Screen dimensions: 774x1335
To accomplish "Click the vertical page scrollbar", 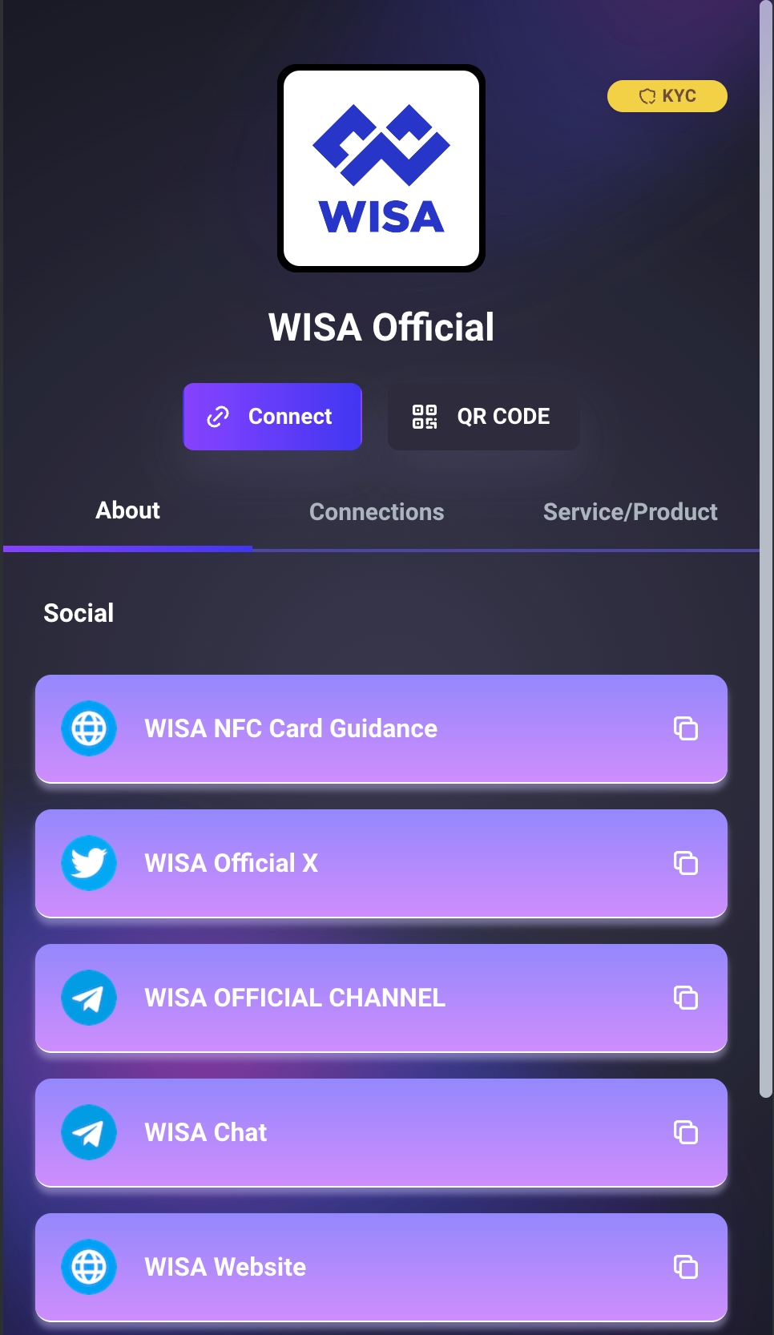I will point(766,561).
